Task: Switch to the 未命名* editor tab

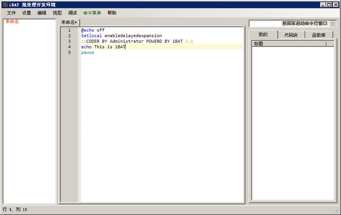Action: coord(69,22)
